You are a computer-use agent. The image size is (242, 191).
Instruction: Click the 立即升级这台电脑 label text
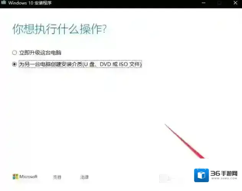click(40, 52)
